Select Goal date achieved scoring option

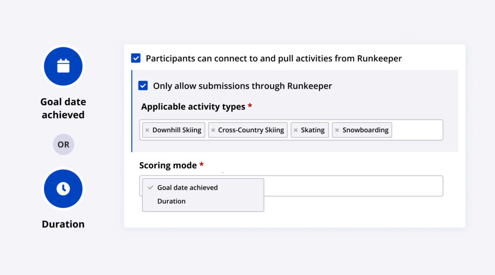click(188, 188)
